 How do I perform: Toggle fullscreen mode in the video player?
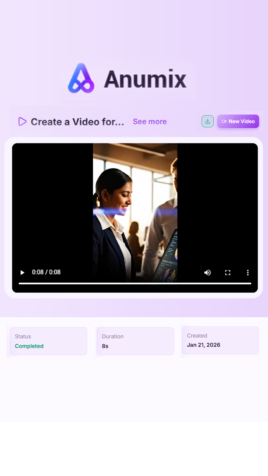(228, 273)
